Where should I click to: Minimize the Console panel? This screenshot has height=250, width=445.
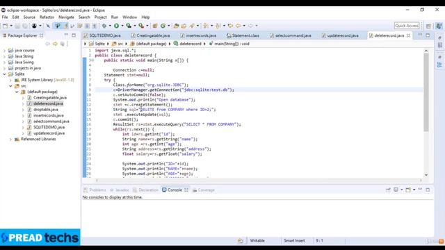pos(420,190)
